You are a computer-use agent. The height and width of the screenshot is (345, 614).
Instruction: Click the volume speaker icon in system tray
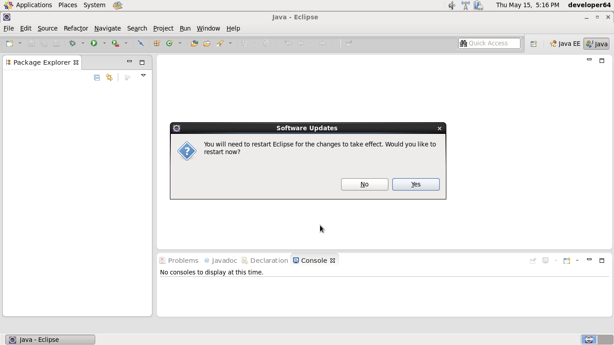452,5
